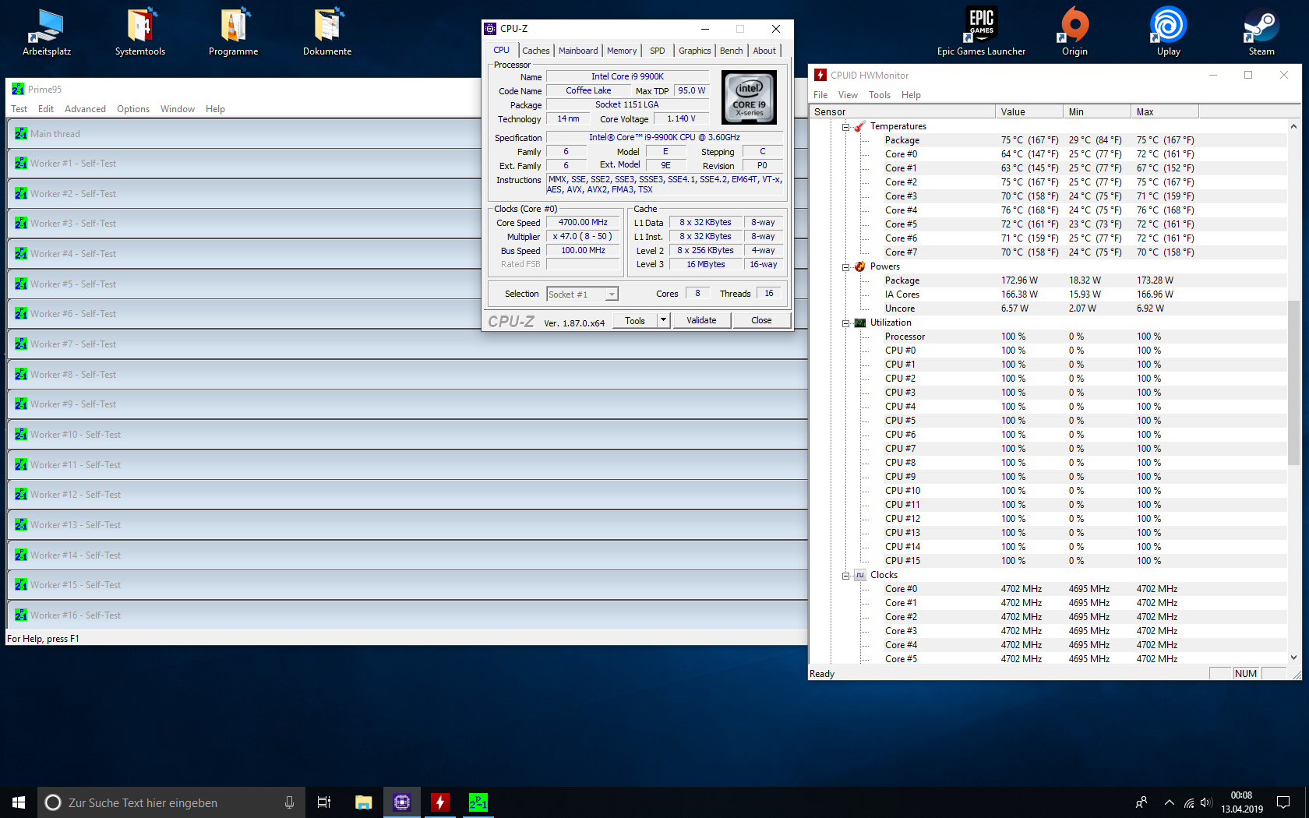
Task: Open File Explorer from the taskbar
Action: coord(363,802)
